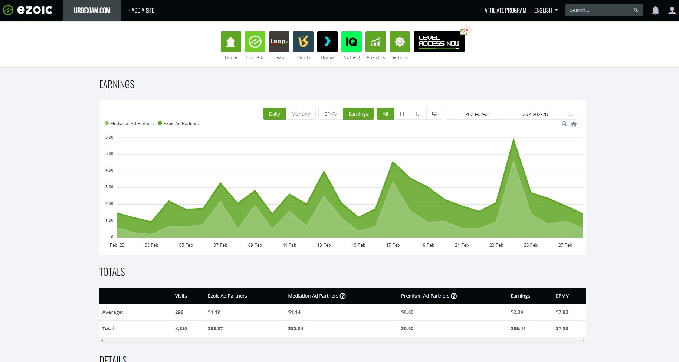This screenshot has width=679, height=362.
Task: Open the date range calendar icon
Action: pyautogui.click(x=571, y=114)
